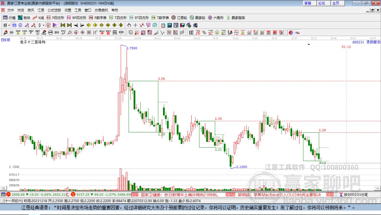Click the 老子十二宫结构 chart title

pyautogui.click(x=33, y=42)
